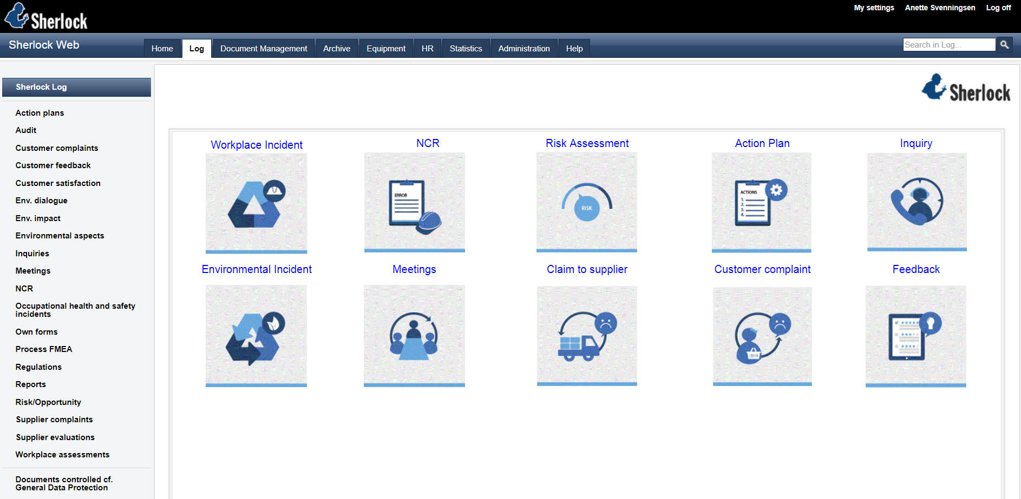Click the search magnifier button
Viewport: 1021px width, 499px height.
tap(1005, 44)
